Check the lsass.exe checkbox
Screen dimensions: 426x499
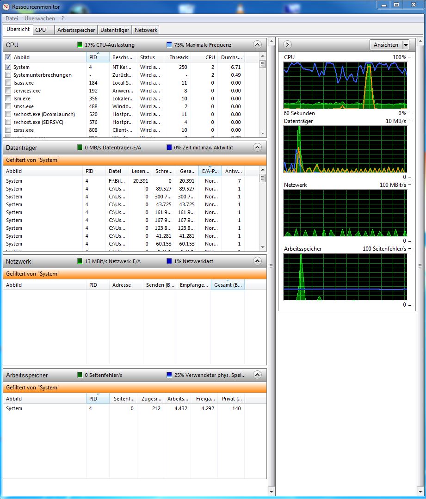pyautogui.click(x=8, y=83)
